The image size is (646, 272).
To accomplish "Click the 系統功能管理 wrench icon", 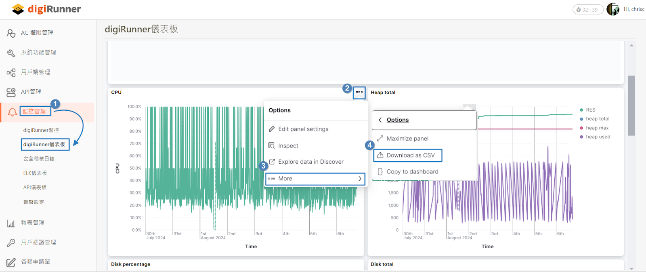I will (11, 53).
